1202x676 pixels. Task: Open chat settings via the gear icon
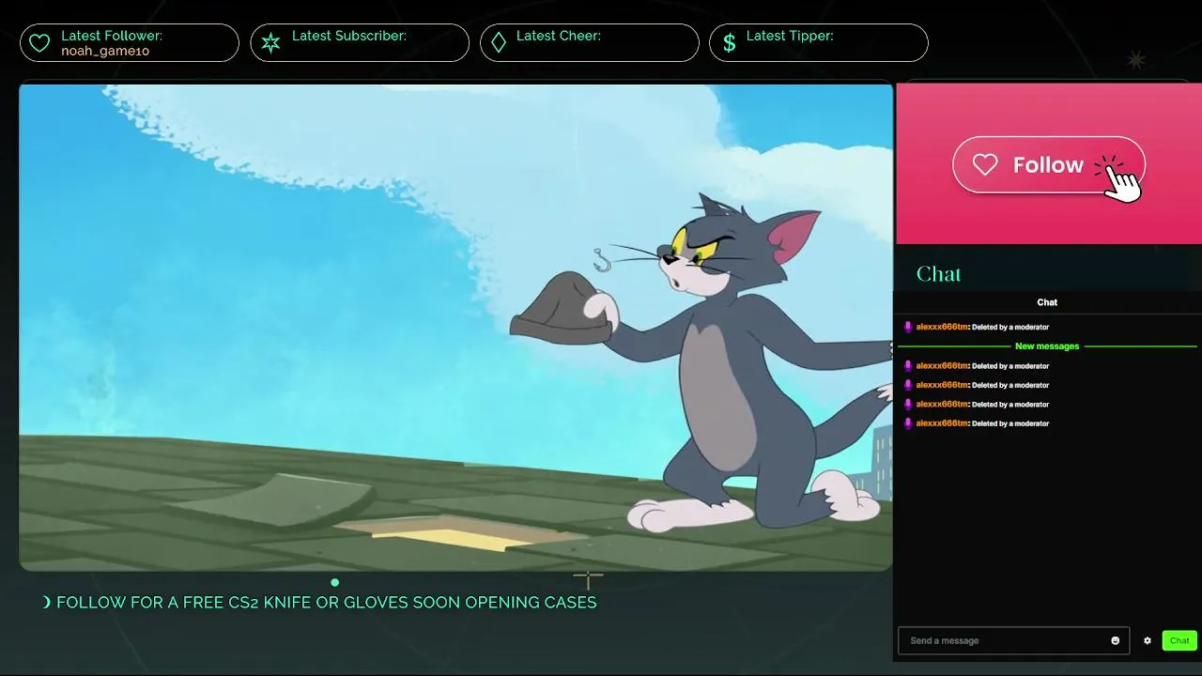point(1147,640)
